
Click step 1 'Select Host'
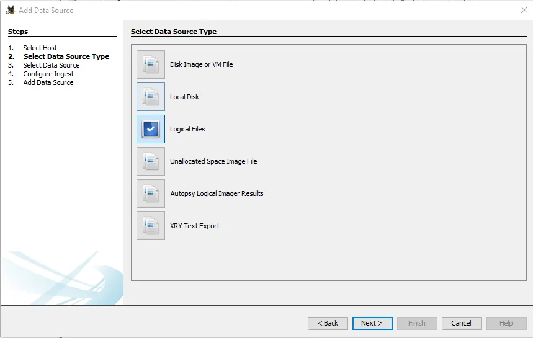click(40, 48)
